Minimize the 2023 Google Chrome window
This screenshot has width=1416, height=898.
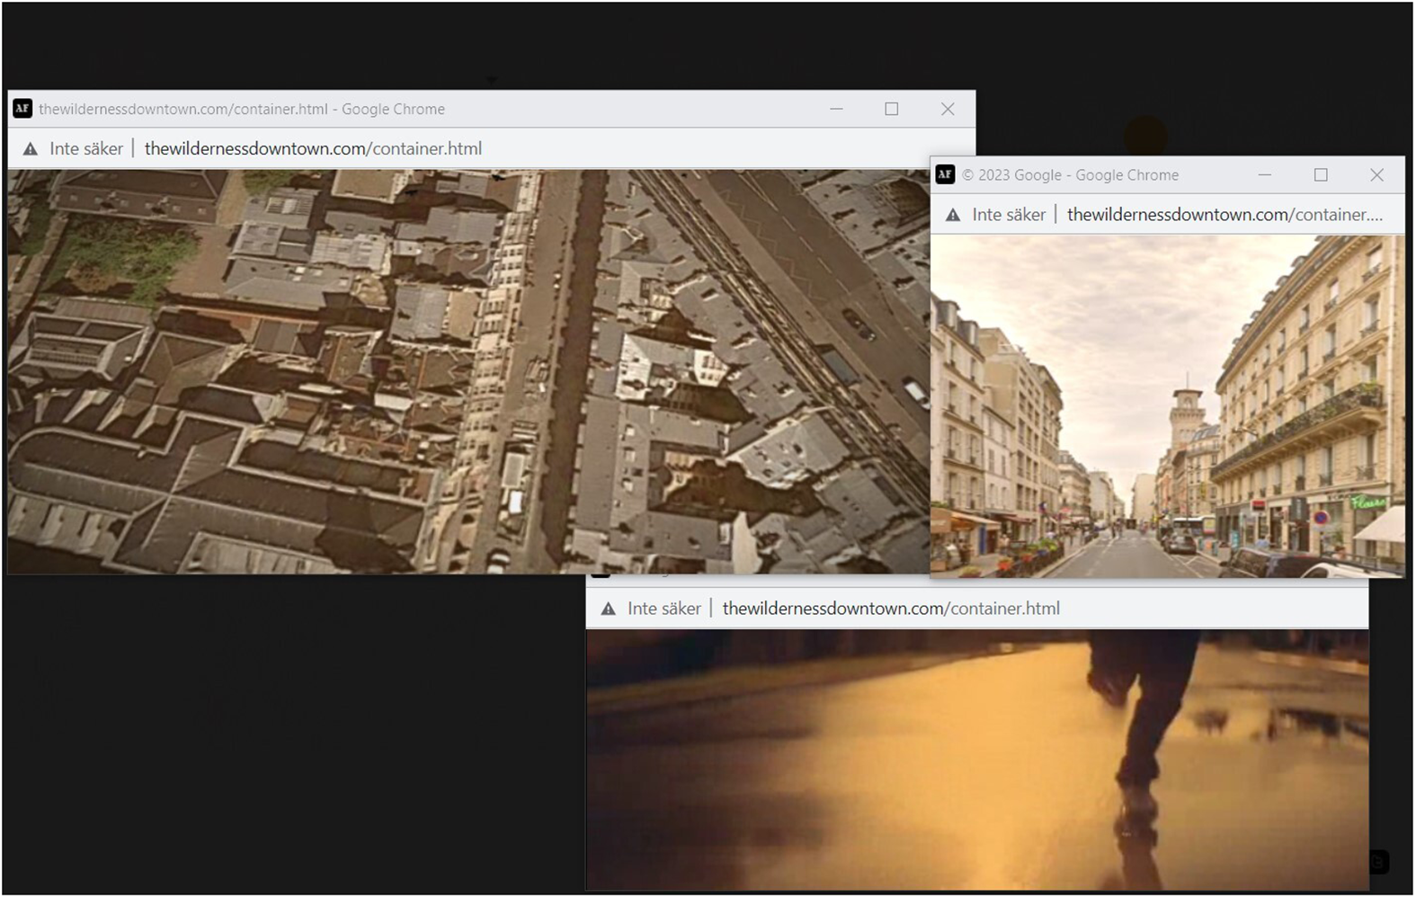pos(1265,174)
